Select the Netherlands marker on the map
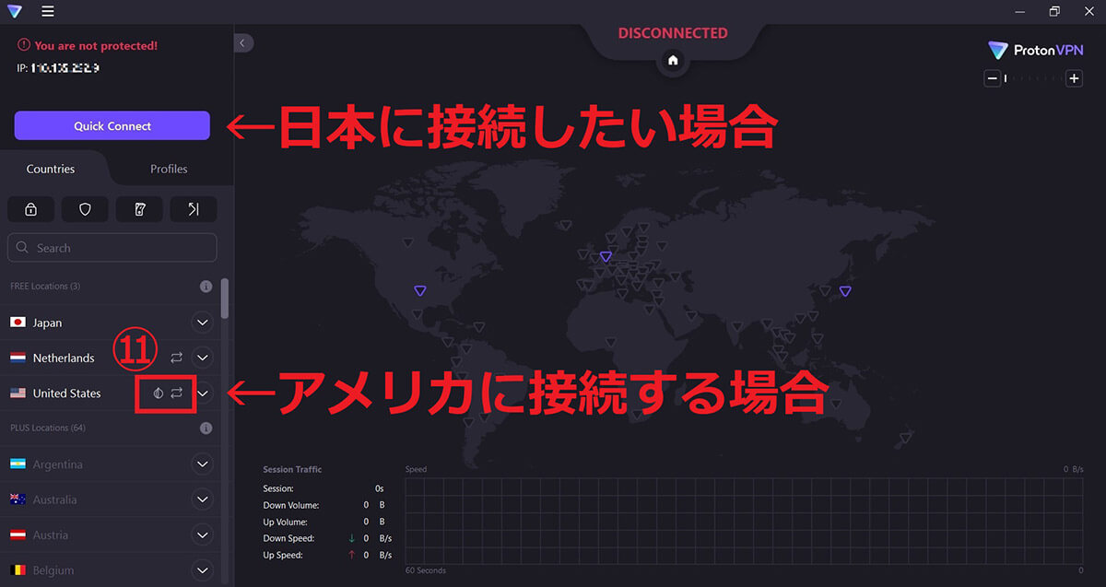 606,256
